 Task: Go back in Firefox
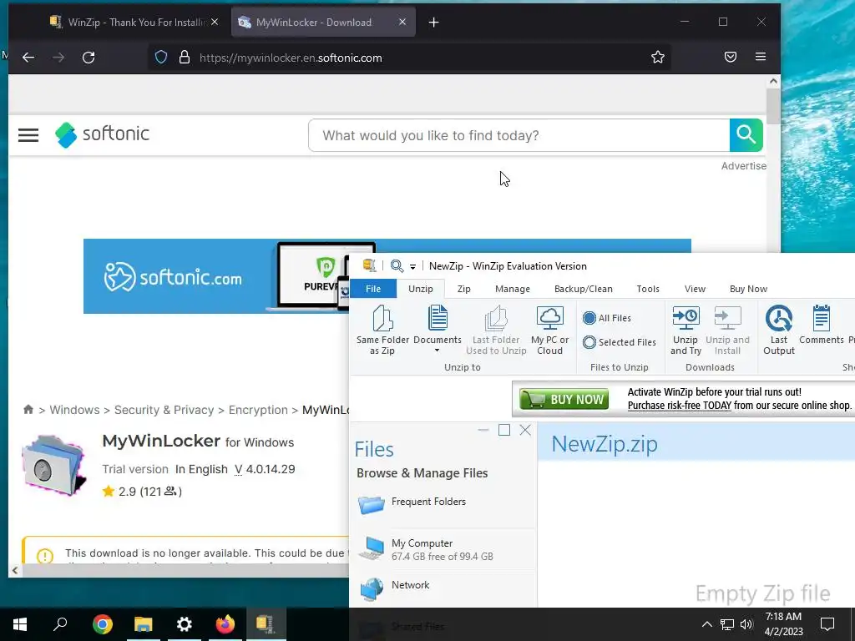(x=28, y=58)
